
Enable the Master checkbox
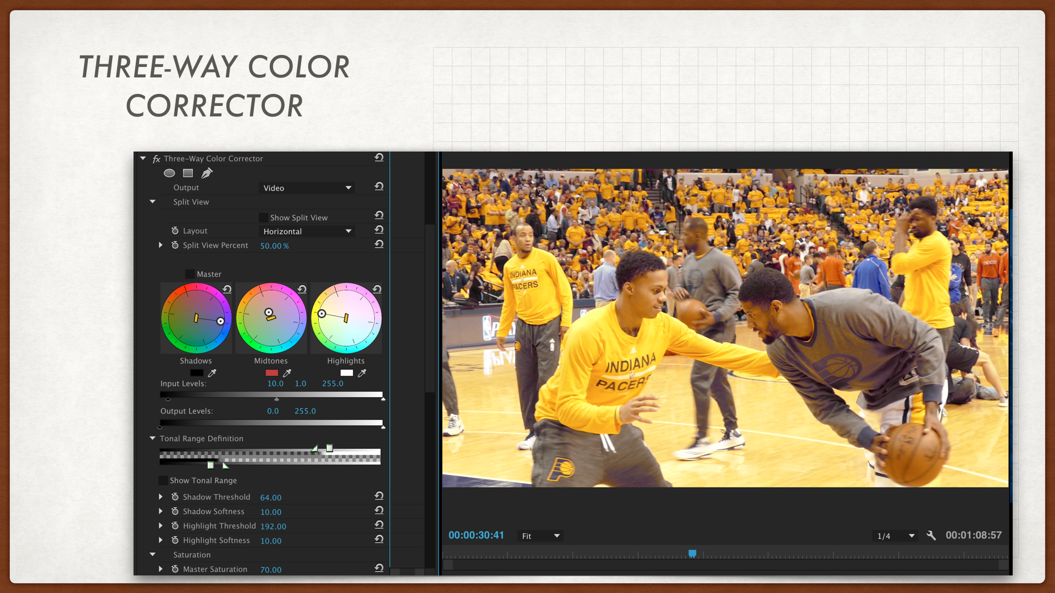pos(190,274)
